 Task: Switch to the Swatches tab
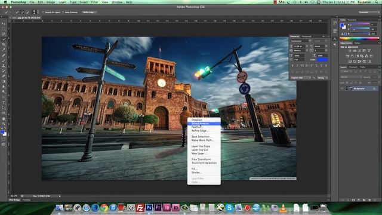pos(352,20)
